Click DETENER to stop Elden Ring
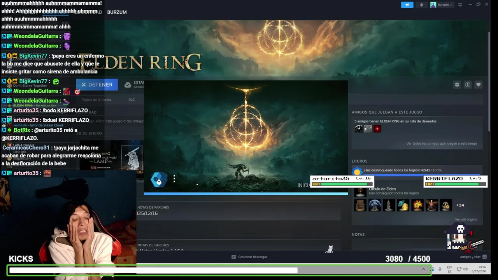The width and height of the screenshot is (498, 280). coord(97,84)
